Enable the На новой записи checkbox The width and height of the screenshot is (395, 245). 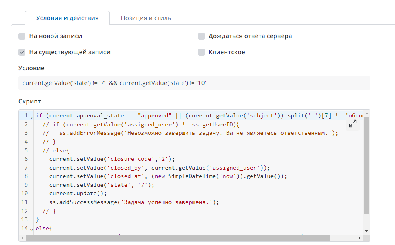(22, 36)
